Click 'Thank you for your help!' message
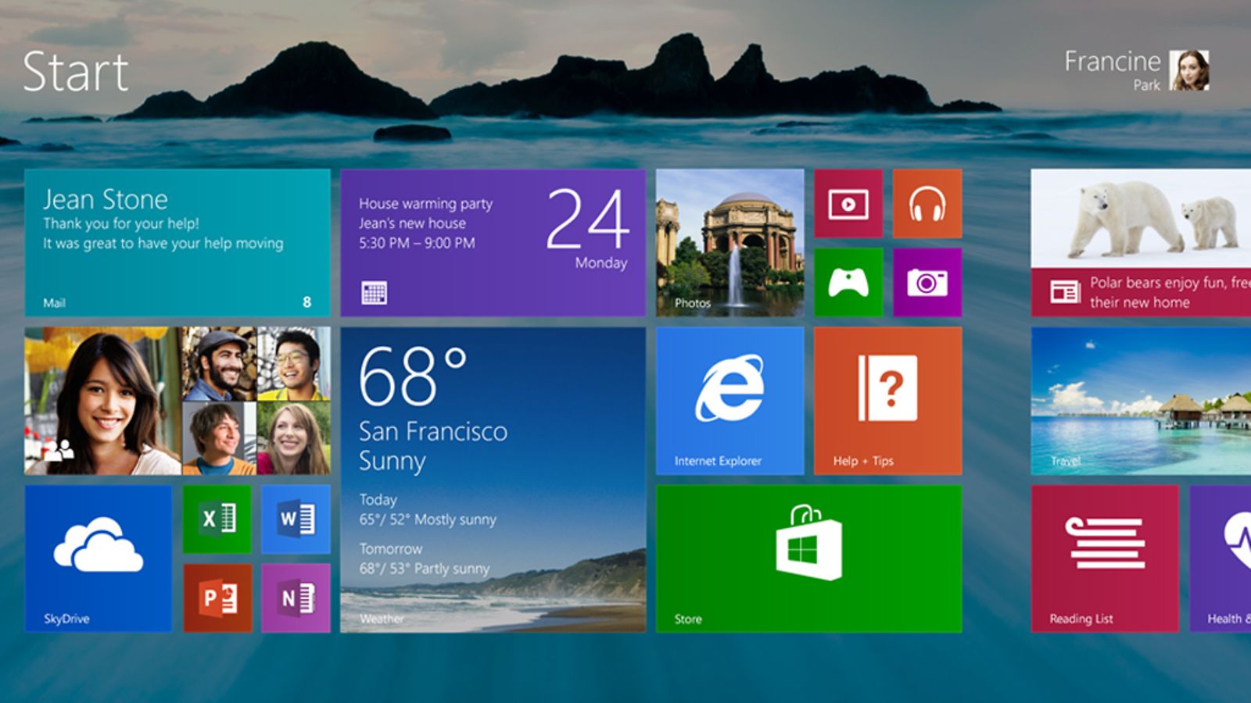Image resolution: width=1251 pixels, height=703 pixels. (x=121, y=223)
